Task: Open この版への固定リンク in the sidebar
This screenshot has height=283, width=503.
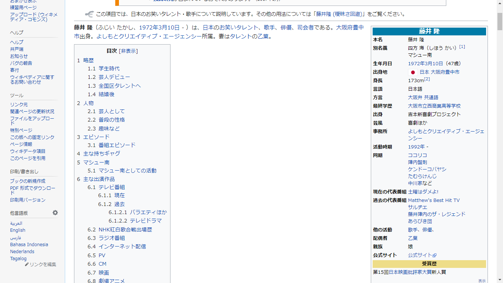Action: coord(32,137)
